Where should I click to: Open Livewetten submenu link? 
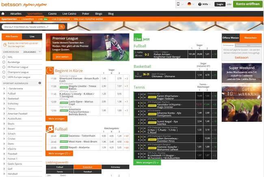click(x=28, y=19)
